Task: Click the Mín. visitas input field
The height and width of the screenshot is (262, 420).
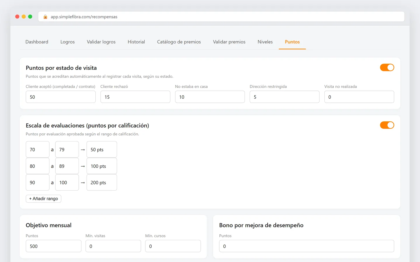Action: coord(113,246)
